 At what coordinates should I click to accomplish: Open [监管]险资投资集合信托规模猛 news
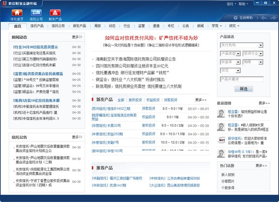click(38, 74)
